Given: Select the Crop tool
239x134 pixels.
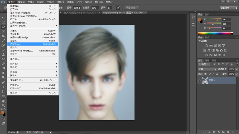Looking at the screenshot, I should (x=3, y=36).
